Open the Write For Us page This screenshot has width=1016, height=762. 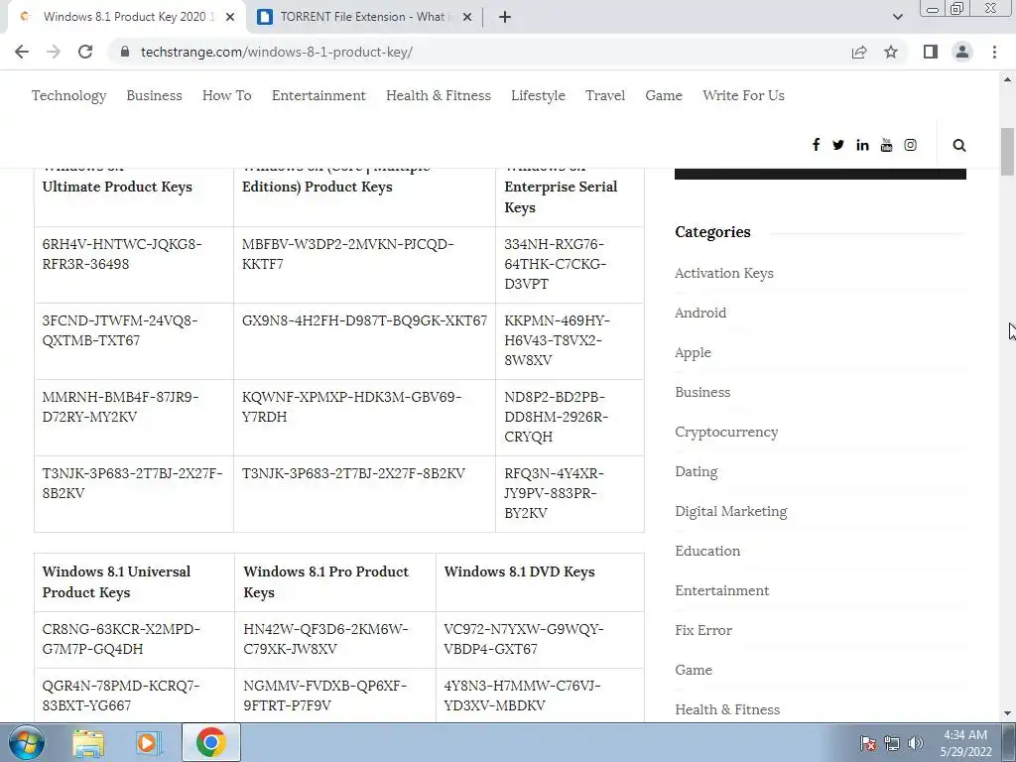(743, 95)
